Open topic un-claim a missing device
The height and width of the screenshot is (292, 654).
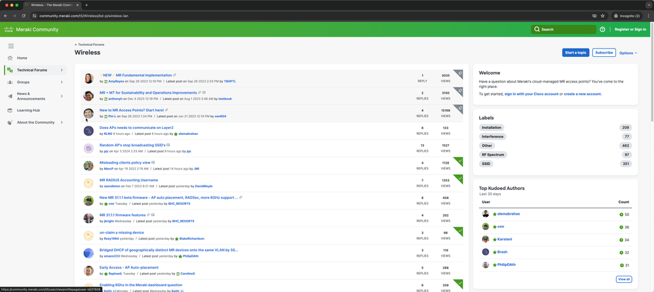(121, 232)
